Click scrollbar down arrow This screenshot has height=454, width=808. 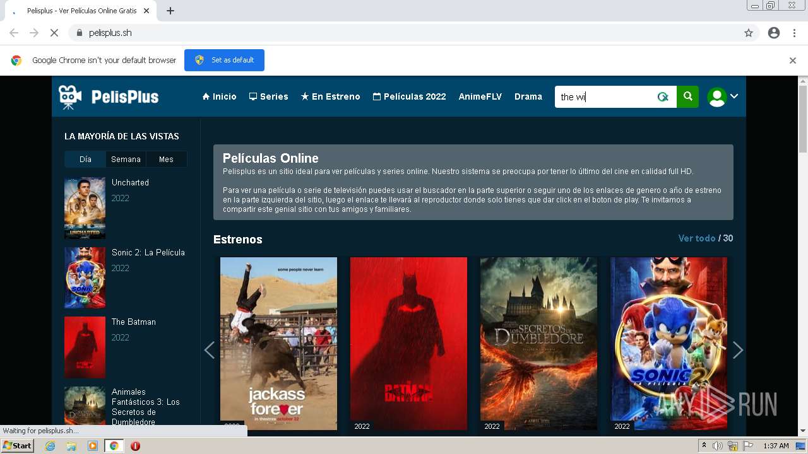tap(803, 431)
